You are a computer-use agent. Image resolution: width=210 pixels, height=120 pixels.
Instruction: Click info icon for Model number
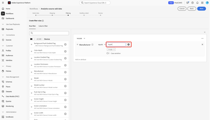pyautogui.click(x=65, y=86)
